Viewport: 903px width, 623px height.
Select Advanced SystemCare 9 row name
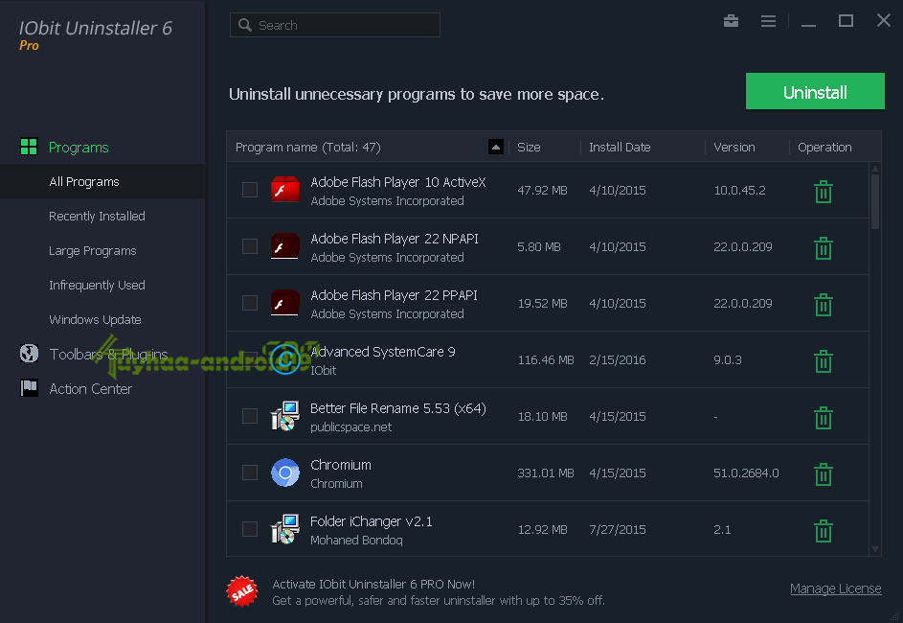[x=383, y=352]
